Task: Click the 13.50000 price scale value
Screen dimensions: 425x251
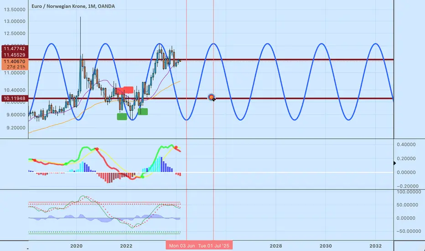Action: 15,10
